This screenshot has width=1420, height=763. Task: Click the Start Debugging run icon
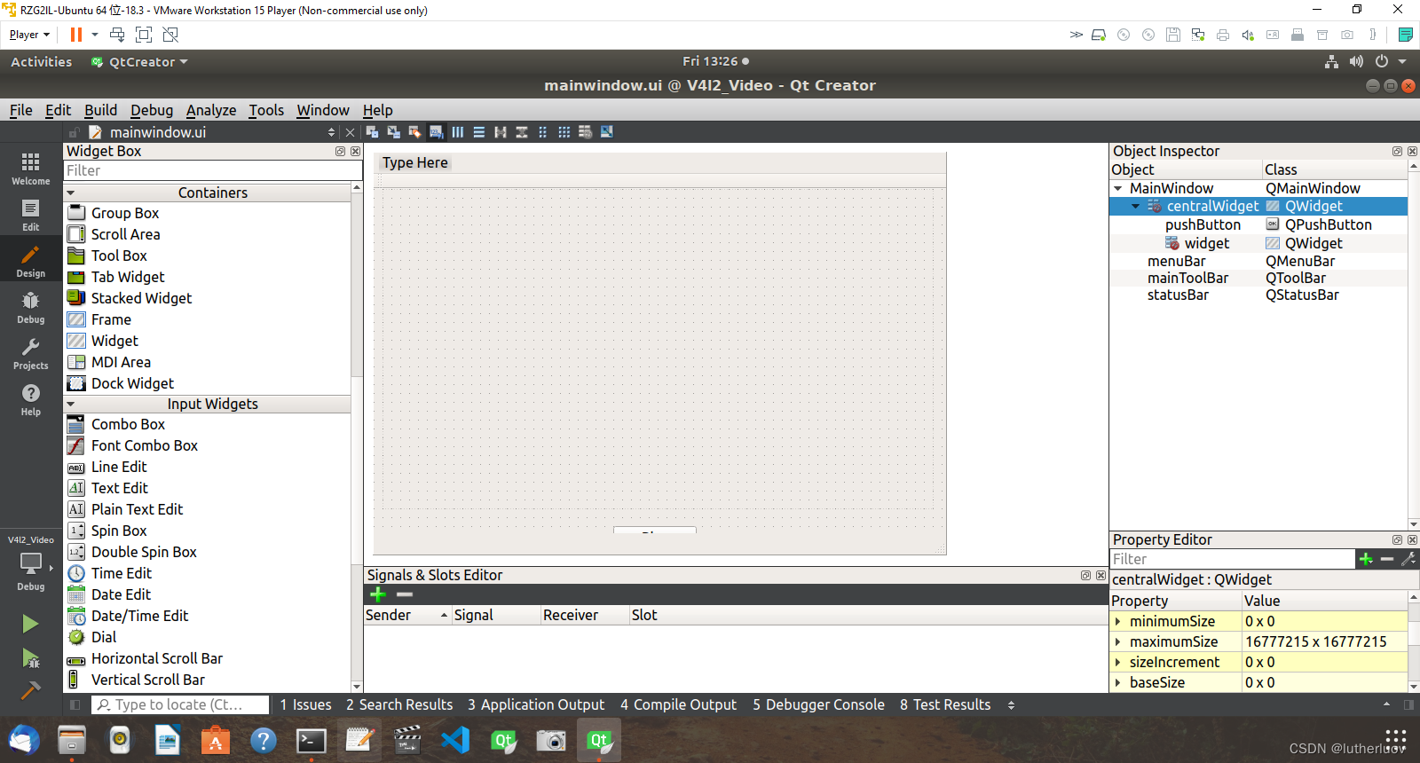point(31,657)
